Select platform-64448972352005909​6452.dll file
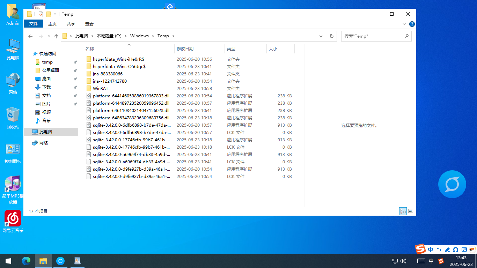The width and height of the screenshot is (477, 268). coord(131,103)
